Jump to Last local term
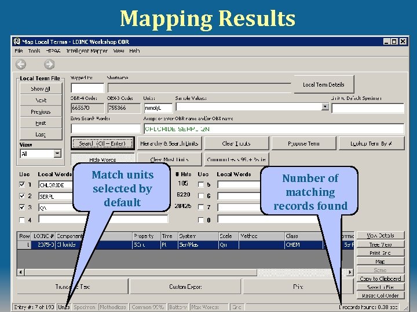The width and height of the screenshot is (417, 312). click(x=41, y=135)
